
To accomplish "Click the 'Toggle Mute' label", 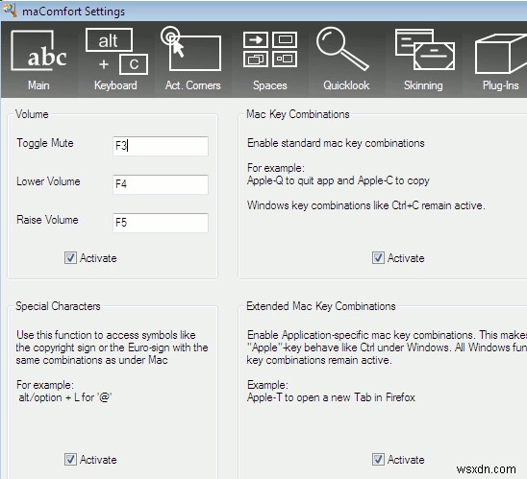I will [x=45, y=143].
